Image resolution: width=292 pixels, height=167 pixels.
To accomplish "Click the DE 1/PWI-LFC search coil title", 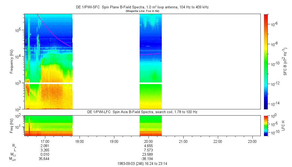I will point(142,112).
